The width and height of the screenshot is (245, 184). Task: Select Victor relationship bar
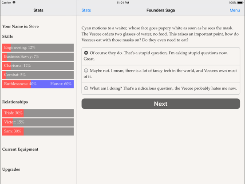click(x=38, y=122)
